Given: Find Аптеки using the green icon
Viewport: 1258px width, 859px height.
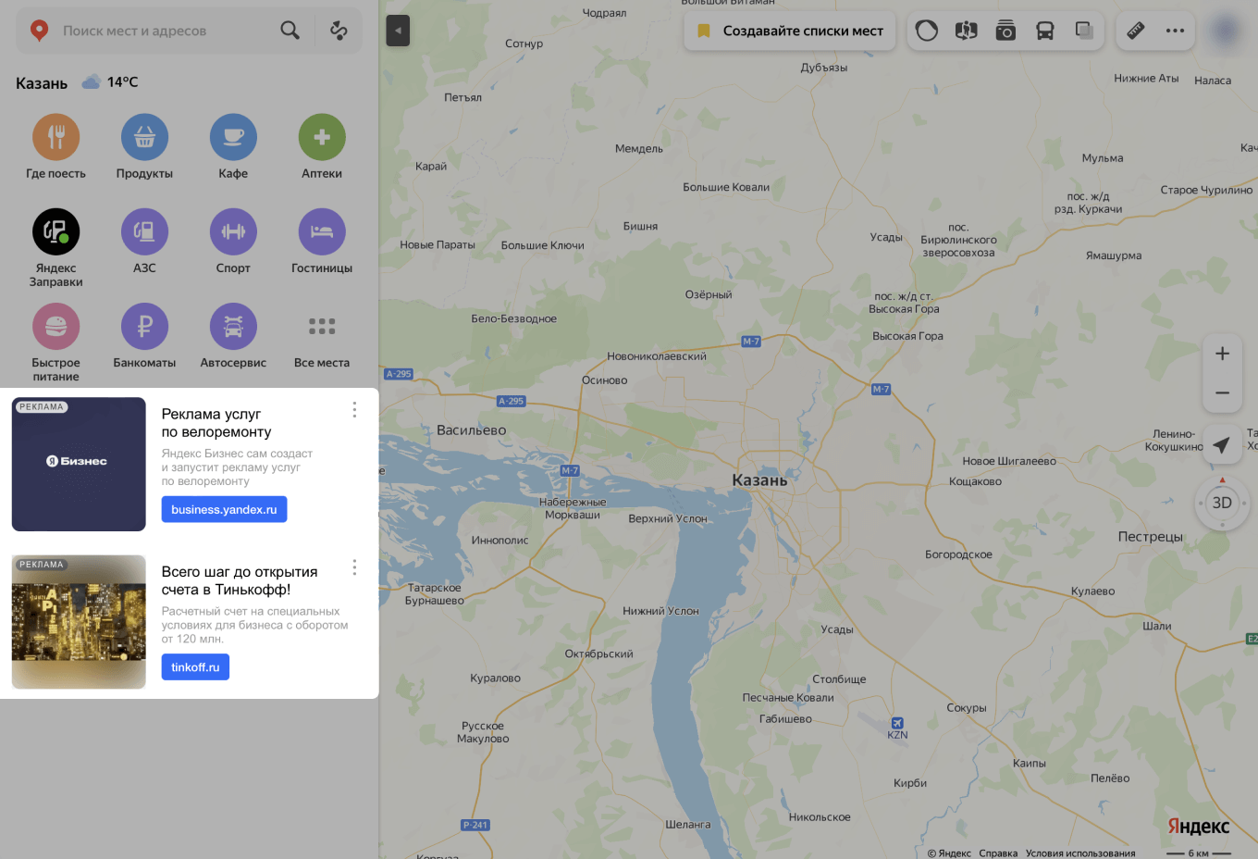Looking at the screenshot, I should (x=322, y=137).
